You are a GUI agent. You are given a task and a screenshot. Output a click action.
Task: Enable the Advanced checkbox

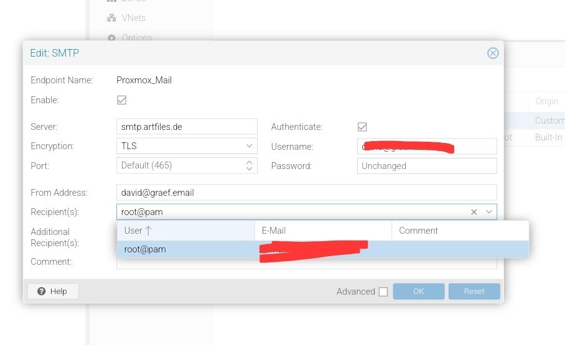click(383, 292)
